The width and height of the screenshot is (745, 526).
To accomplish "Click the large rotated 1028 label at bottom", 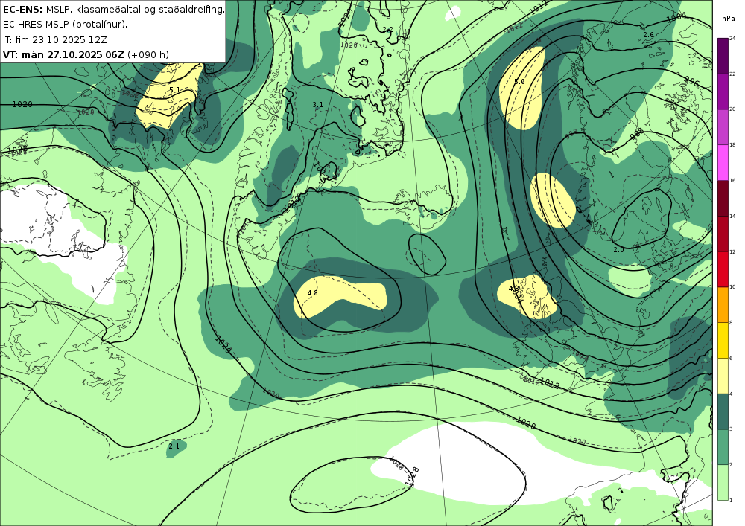I will (411, 477).
